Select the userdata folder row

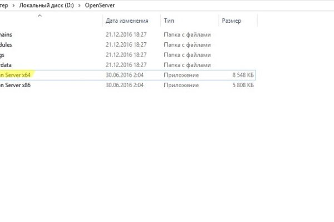[x=7, y=65]
